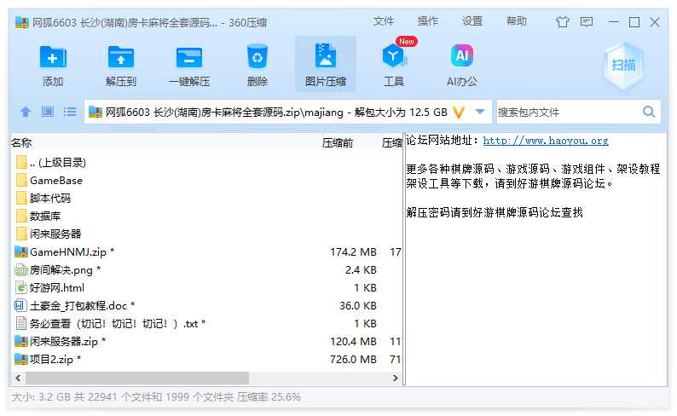Image resolution: width=677 pixels, height=416 pixels.
Task: Click the orange V icon in the path bar
Action: [x=459, y=113]
